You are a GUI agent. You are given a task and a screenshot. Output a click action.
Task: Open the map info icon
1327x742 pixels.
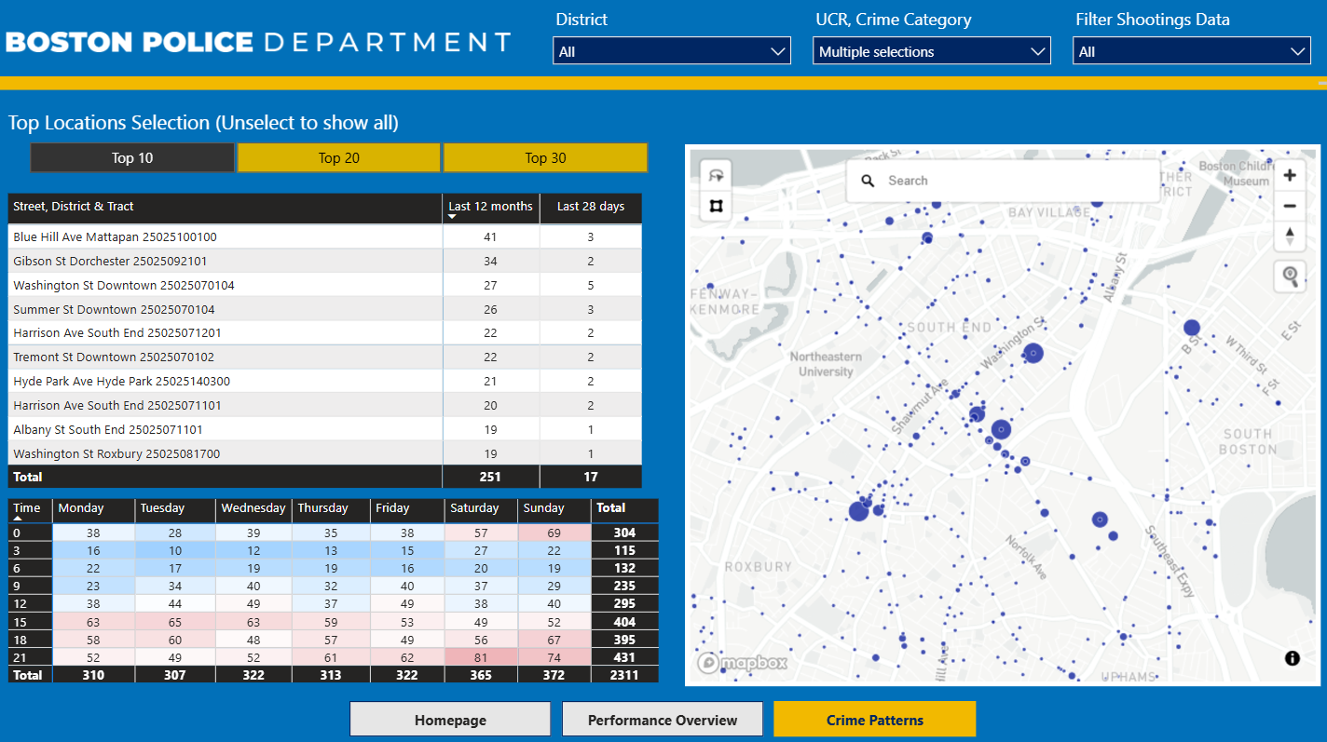(1292, 658)
